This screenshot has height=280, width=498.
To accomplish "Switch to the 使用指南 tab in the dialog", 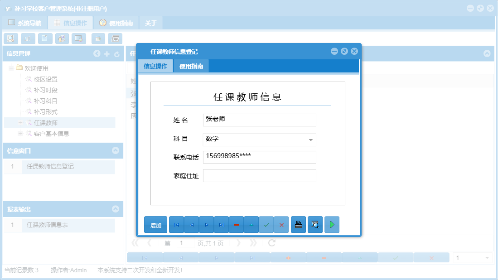I will pyautogui.click(x=191, y=65).
